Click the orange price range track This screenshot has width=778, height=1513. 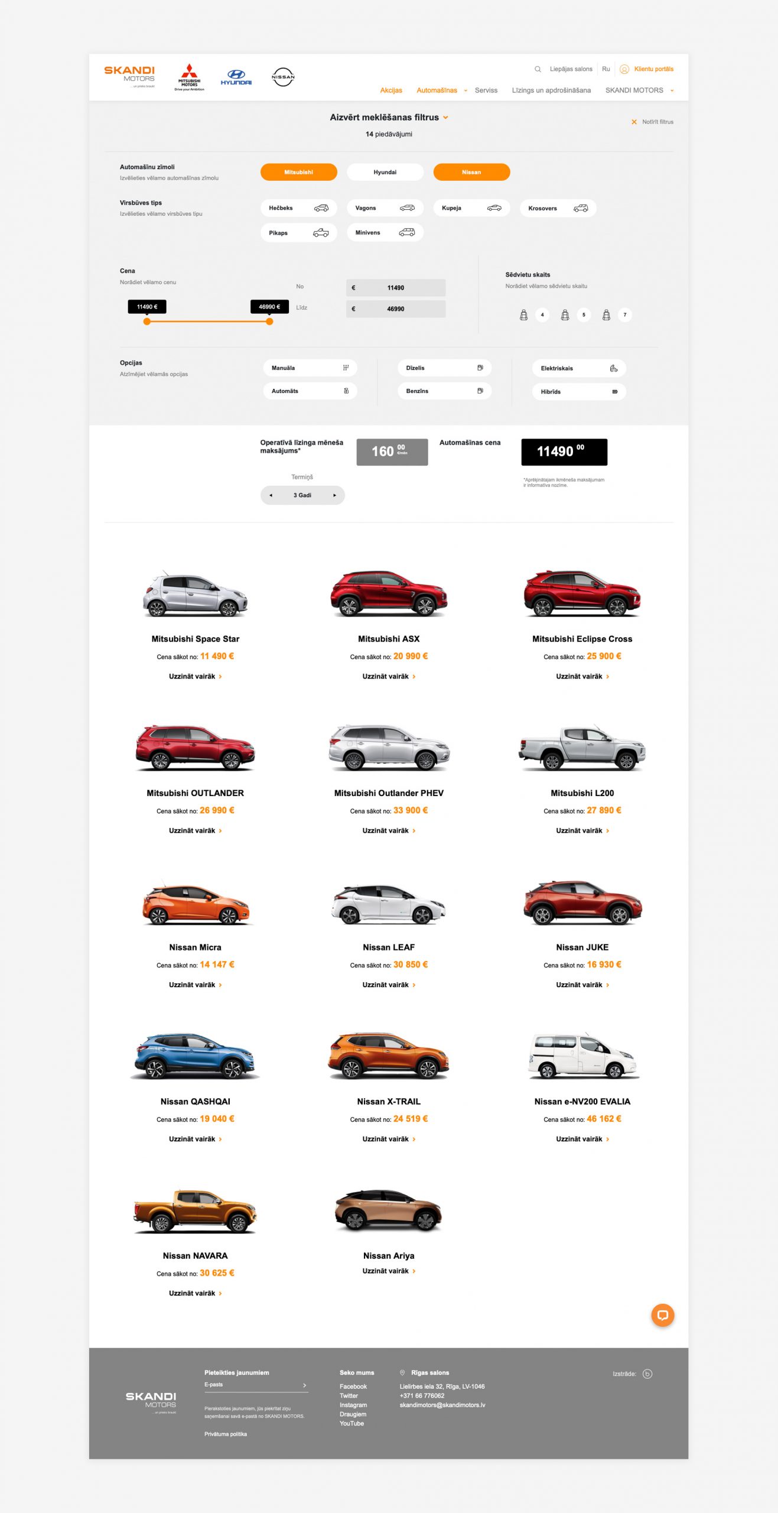208,322
